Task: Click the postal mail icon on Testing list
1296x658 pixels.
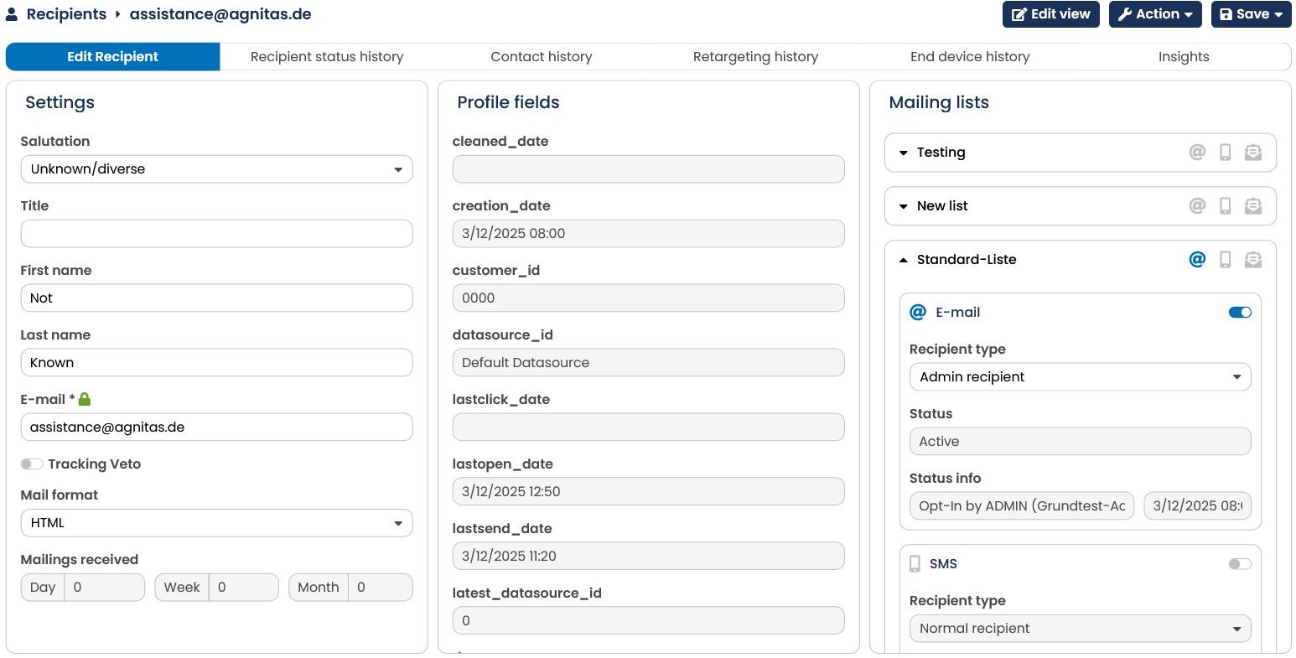Action: 1253,153
